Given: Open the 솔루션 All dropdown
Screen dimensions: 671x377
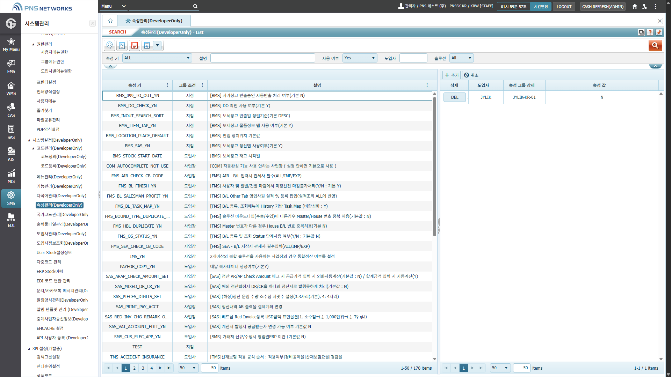Looking at the screenshot, I should pos(461,58).
